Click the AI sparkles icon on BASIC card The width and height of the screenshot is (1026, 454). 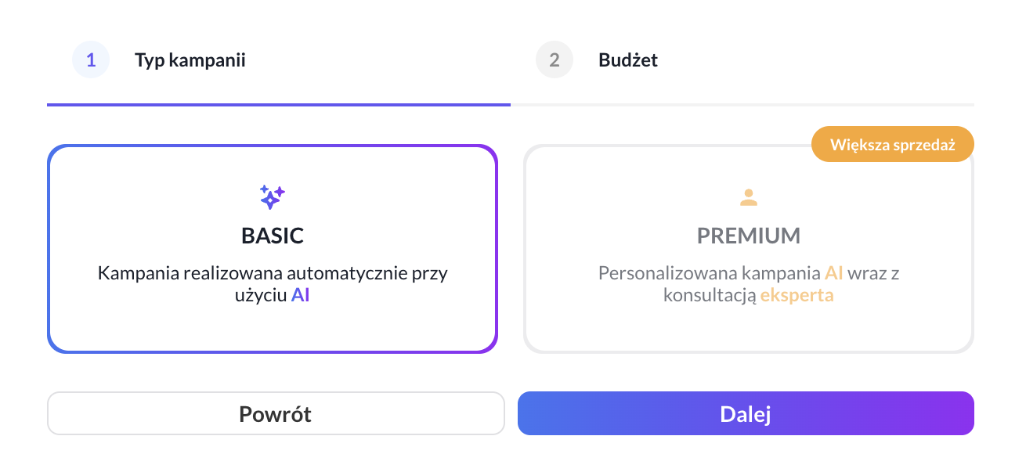point(272,196)
